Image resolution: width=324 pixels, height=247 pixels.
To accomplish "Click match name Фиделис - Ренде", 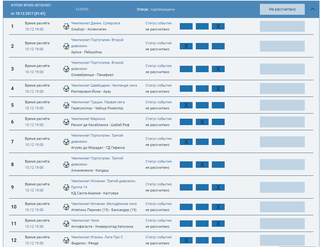I will tap(85, 243).
